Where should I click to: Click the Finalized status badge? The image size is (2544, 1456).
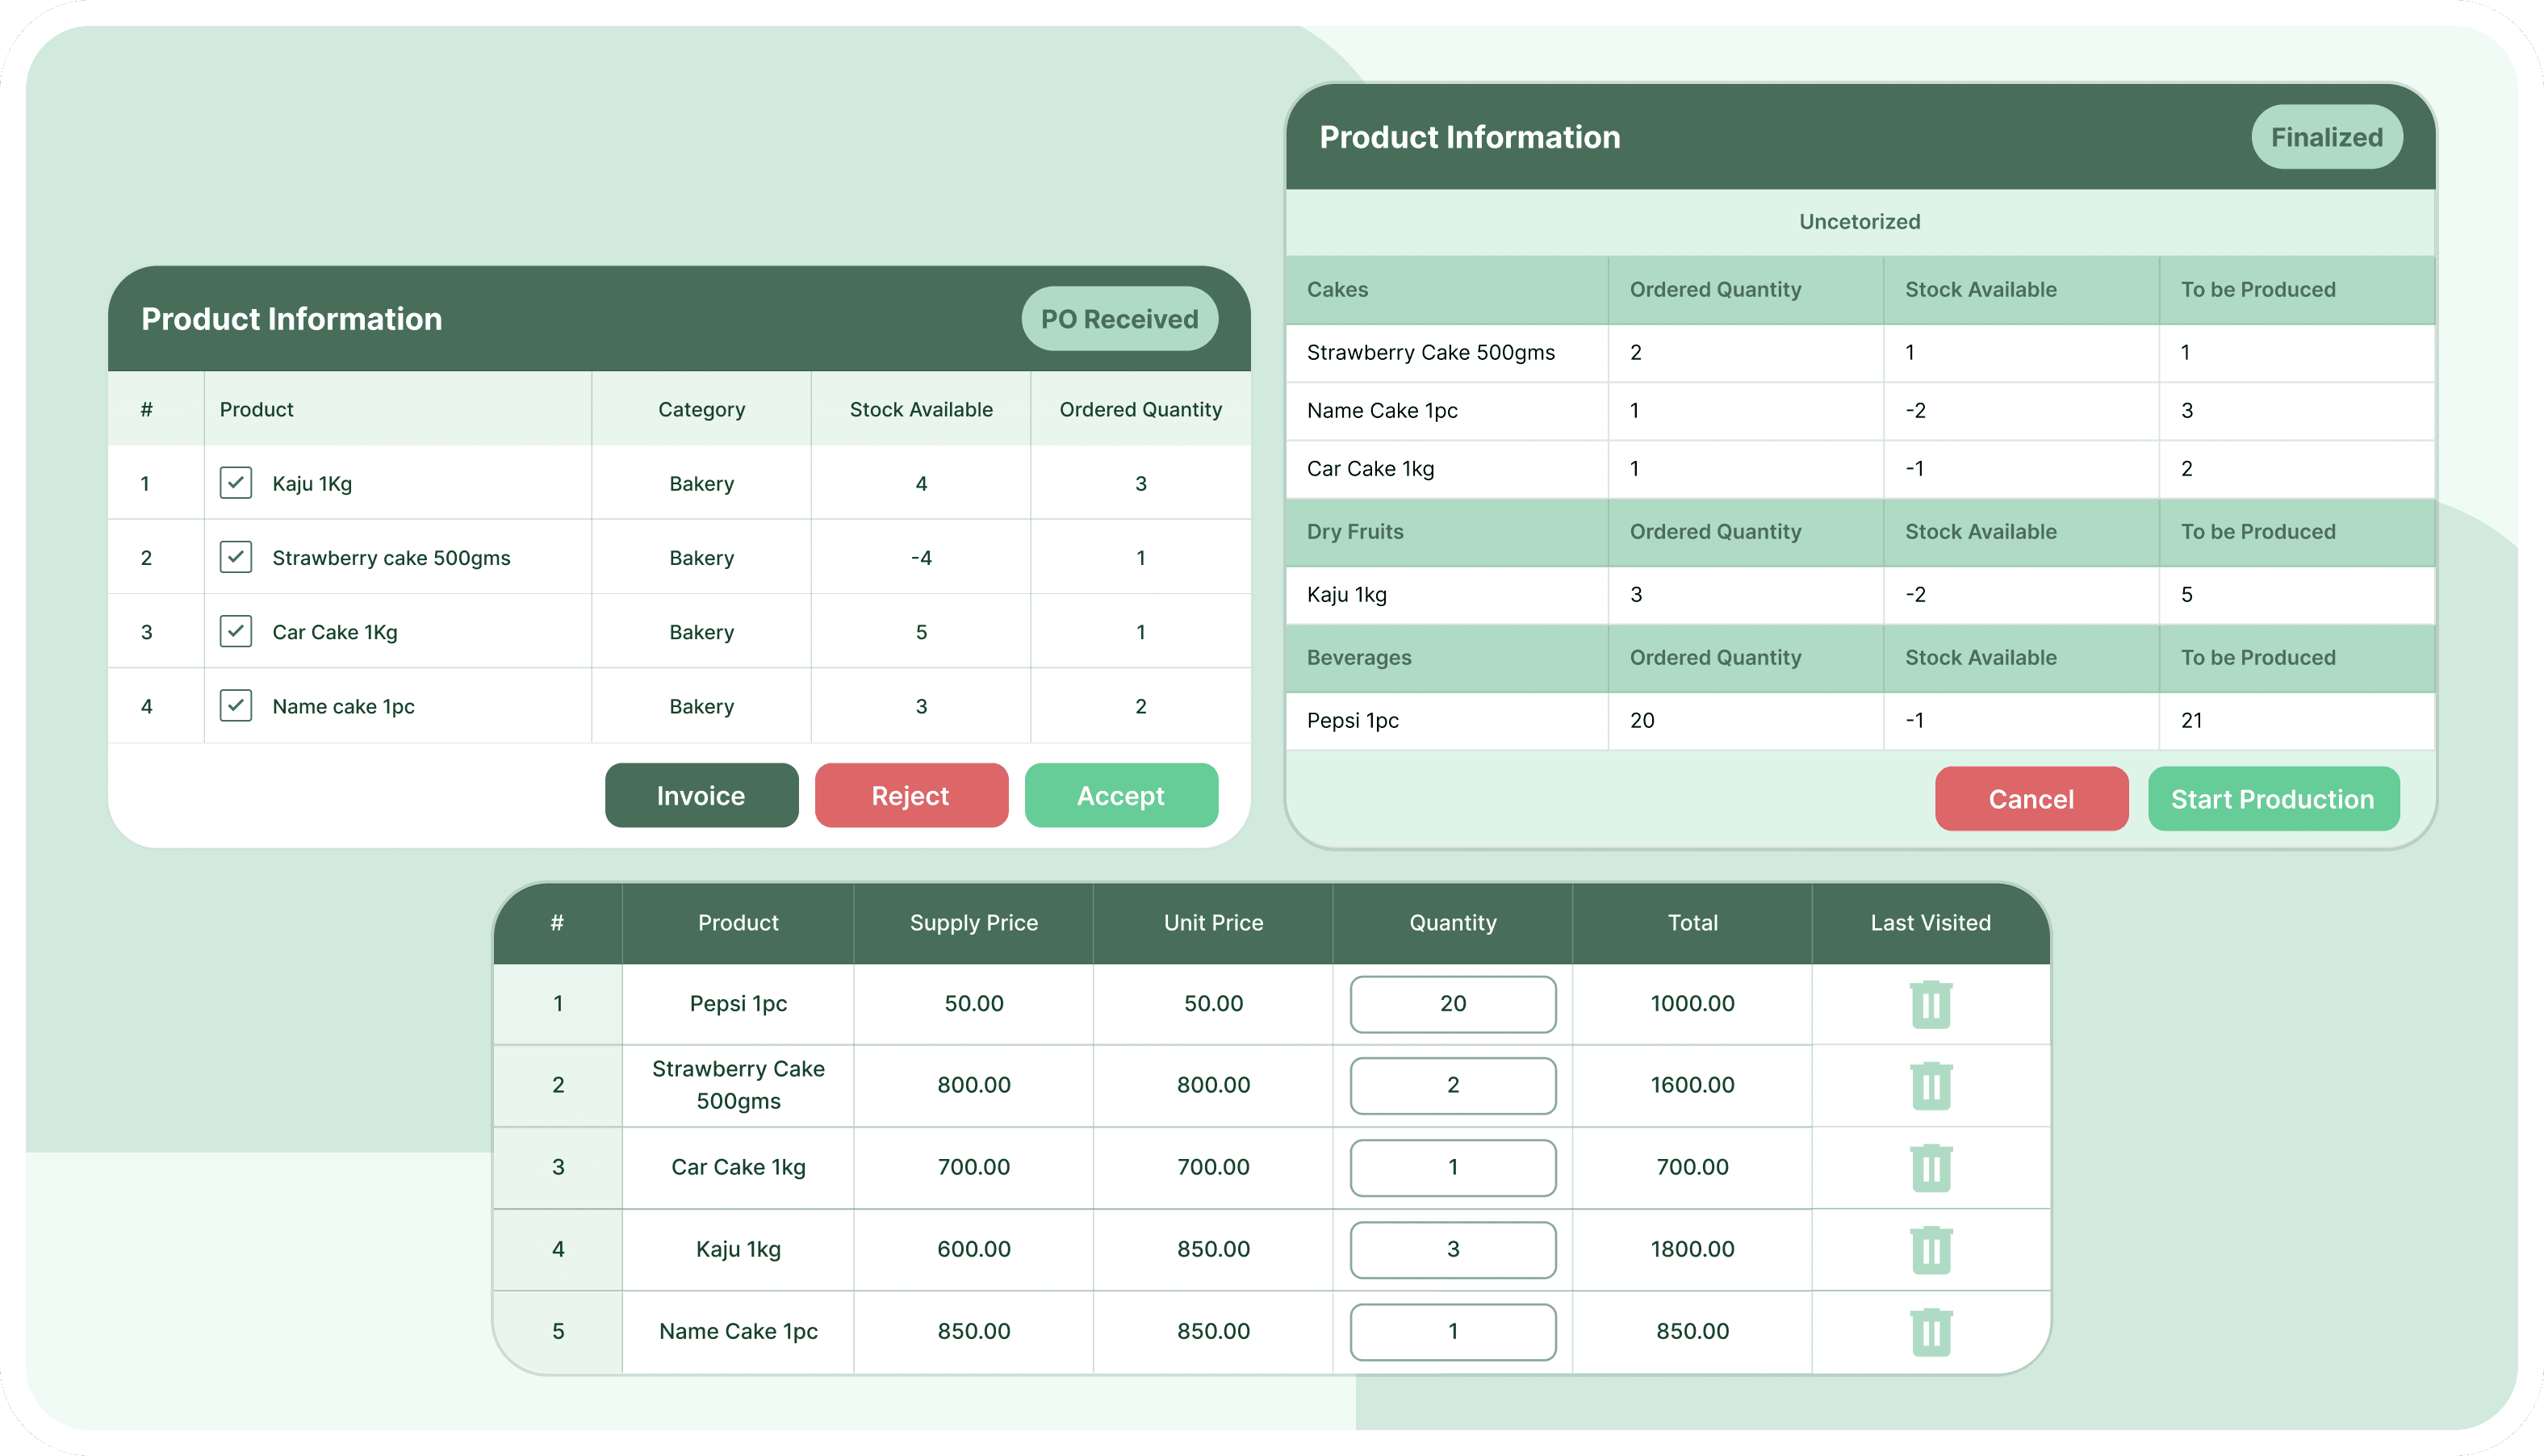(x=2326, y=137)
